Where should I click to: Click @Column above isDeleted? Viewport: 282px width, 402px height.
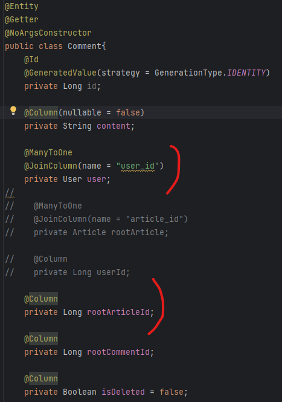[41, 379]
